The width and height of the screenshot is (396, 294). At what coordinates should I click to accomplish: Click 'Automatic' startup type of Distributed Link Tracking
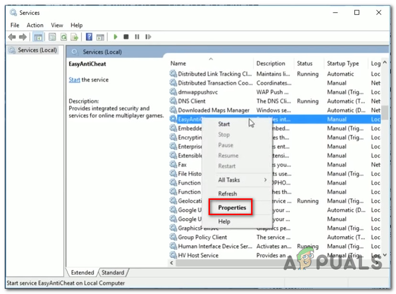click(341, 74)
